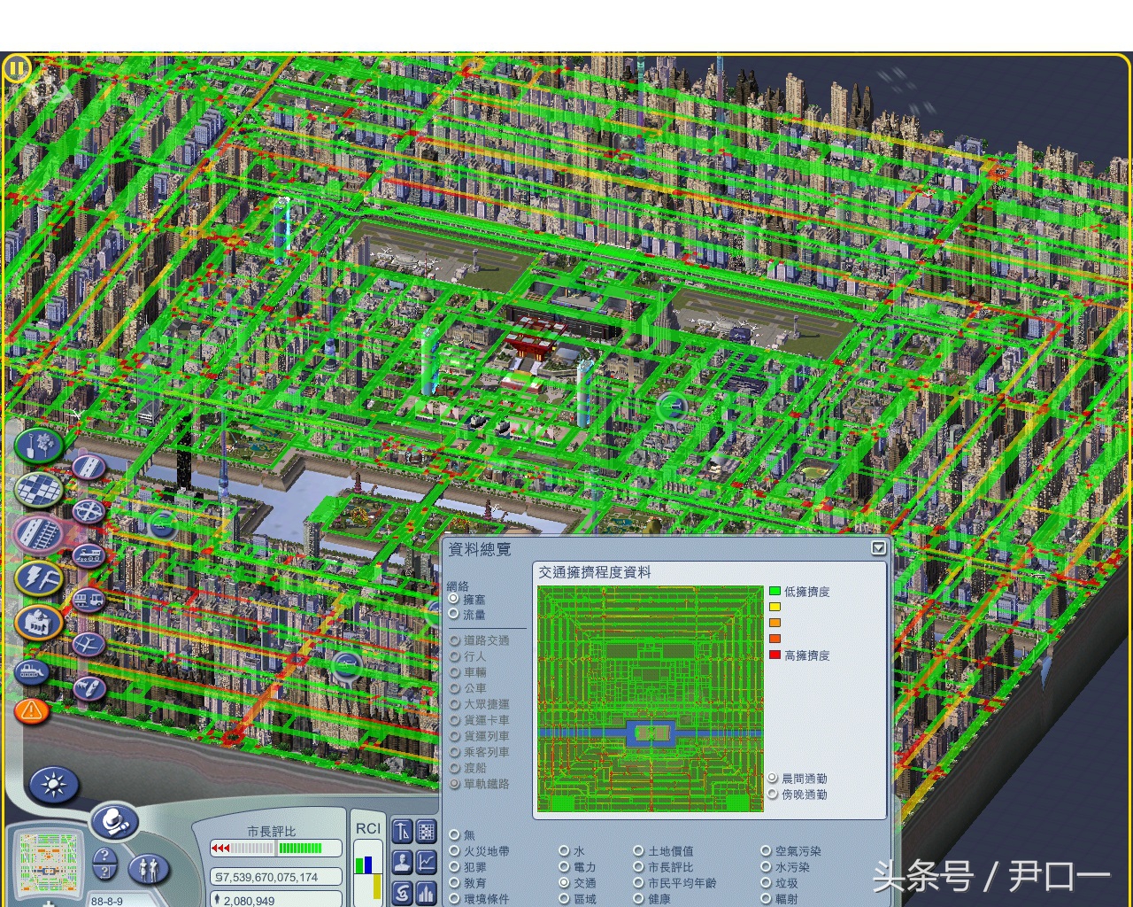
Task: Click the pause button in top-left corner
Action: tap(17, 67)
